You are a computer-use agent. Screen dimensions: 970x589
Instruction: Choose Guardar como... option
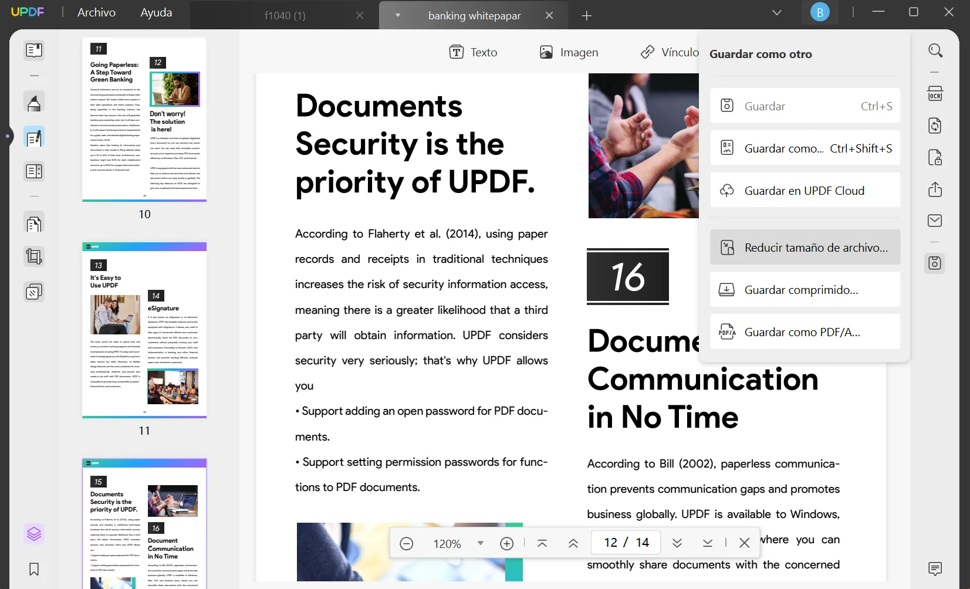click(x=805, y=148)
